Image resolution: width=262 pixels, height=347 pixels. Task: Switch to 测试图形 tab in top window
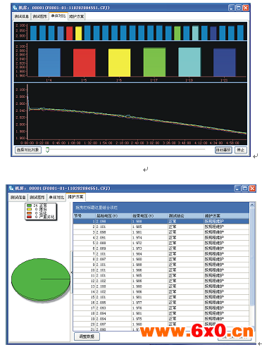39,16
